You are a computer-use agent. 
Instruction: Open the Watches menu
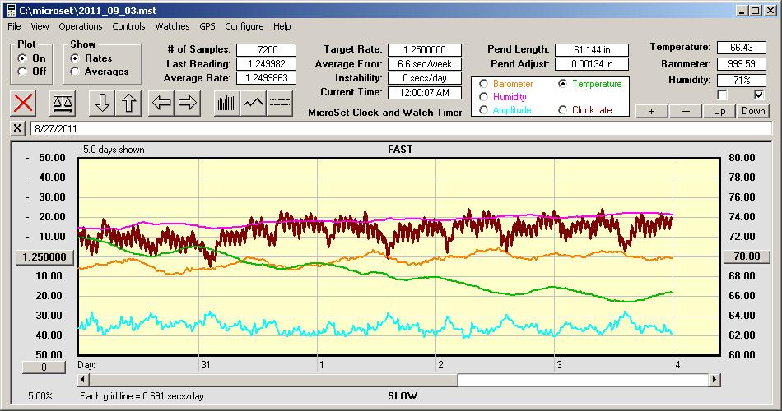click(172, 26)
